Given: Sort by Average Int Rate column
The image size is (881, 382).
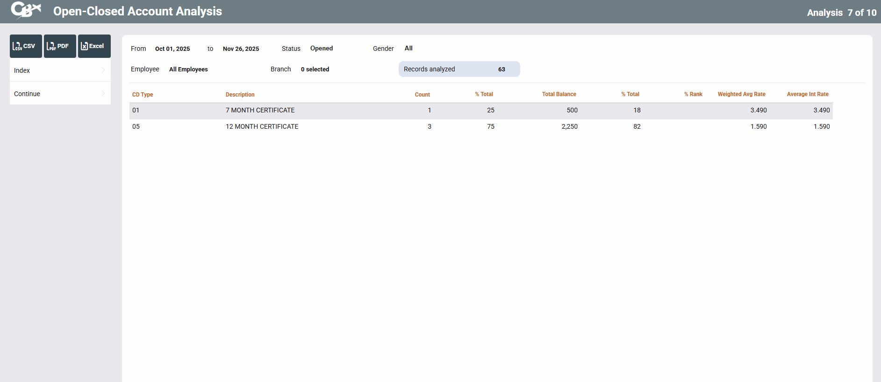Looking at the screenshot, I should (807, 94).
